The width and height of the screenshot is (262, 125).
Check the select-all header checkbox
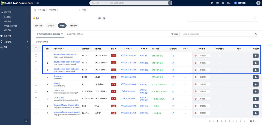36,48
